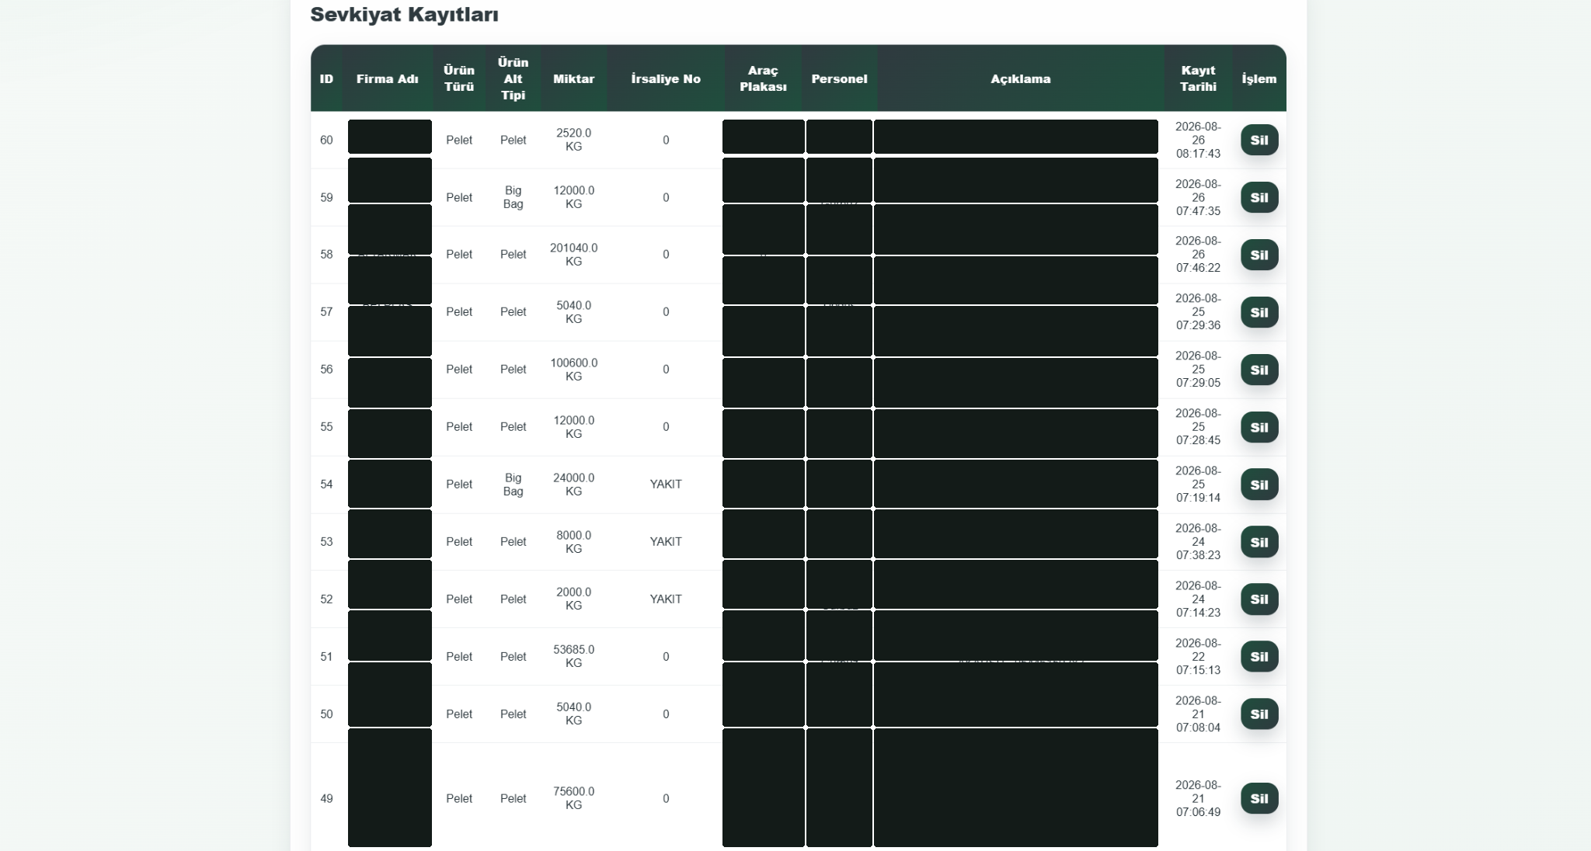Click the Ürün Alt Tipi column header
Screen dimensions: 1591x851
pos(513,78)
